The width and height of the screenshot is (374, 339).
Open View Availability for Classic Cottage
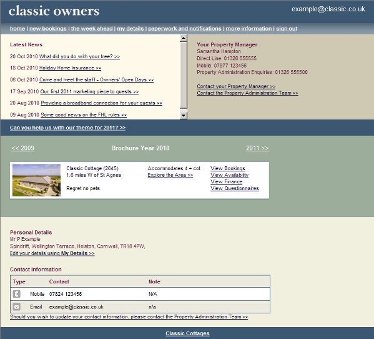pos(229,175)
